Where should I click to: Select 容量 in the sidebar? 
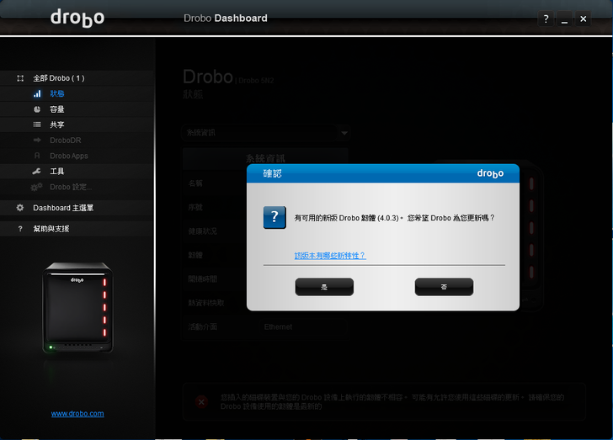point(57,109)
